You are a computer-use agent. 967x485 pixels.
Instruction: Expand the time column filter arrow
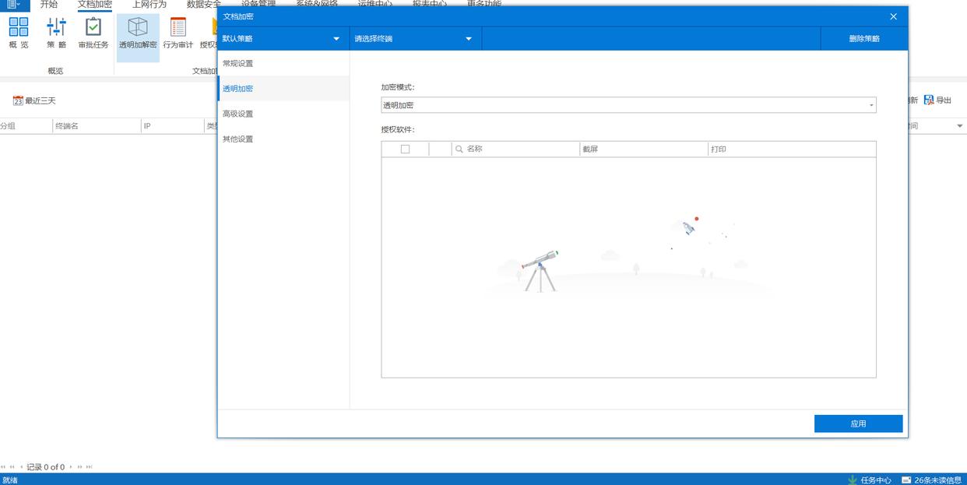(959, 125)
